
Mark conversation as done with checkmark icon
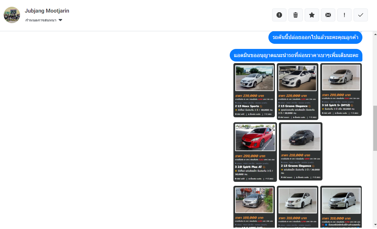(361, 15)
